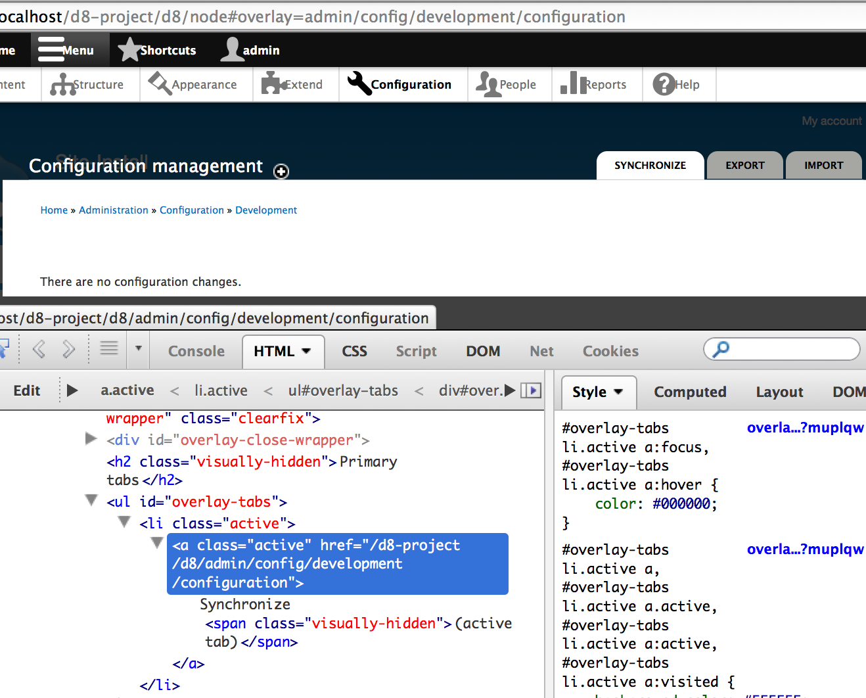Image resolution: width=866 pixels, height=698 pixels.
Task: Open Appearance via its paintbrush icon
Action: (x=160, y=84)
